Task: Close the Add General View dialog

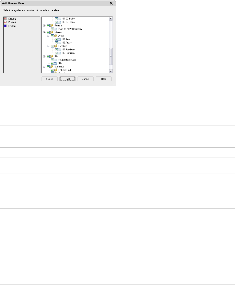Action: tap(111, 3)
